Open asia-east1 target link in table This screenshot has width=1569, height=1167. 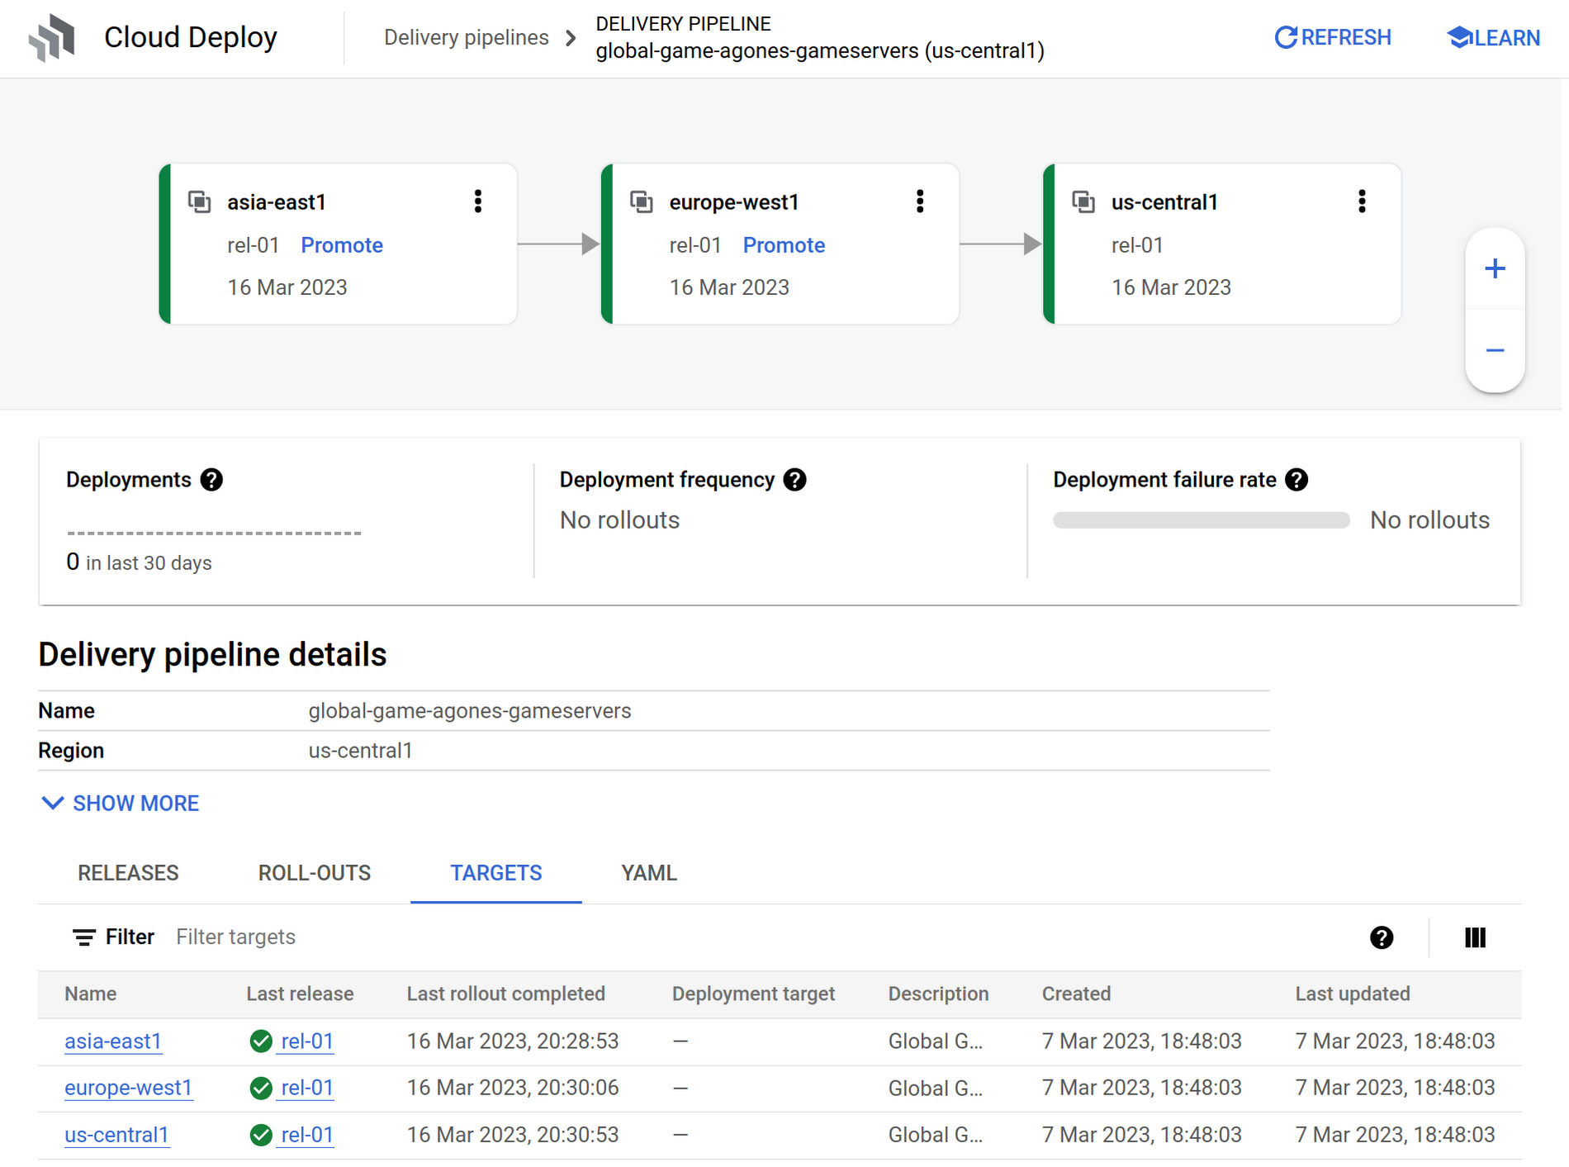pyautogui.click(x=113, y=1041)
